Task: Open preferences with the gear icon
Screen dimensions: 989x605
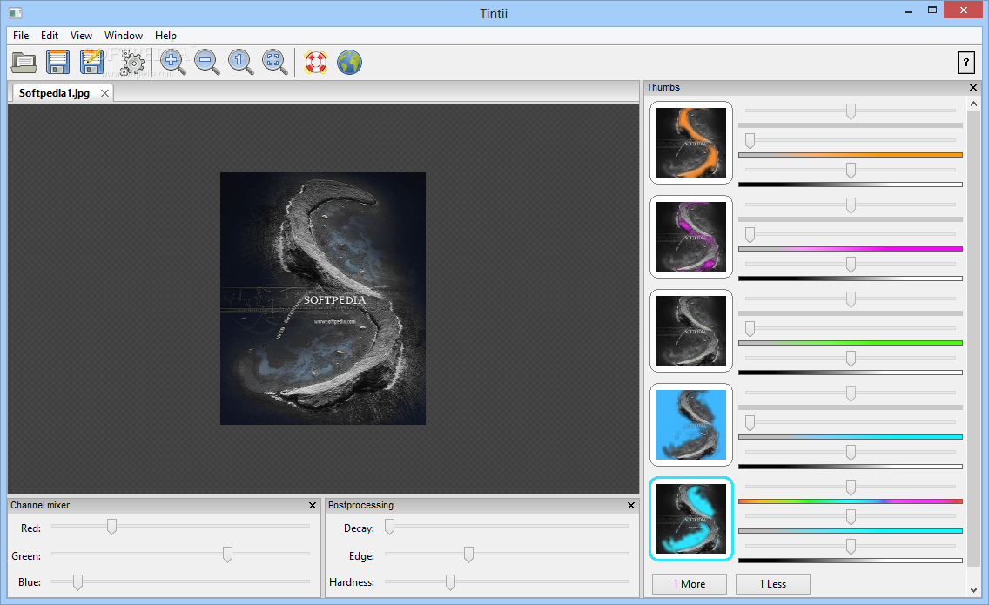Action: 132,63
